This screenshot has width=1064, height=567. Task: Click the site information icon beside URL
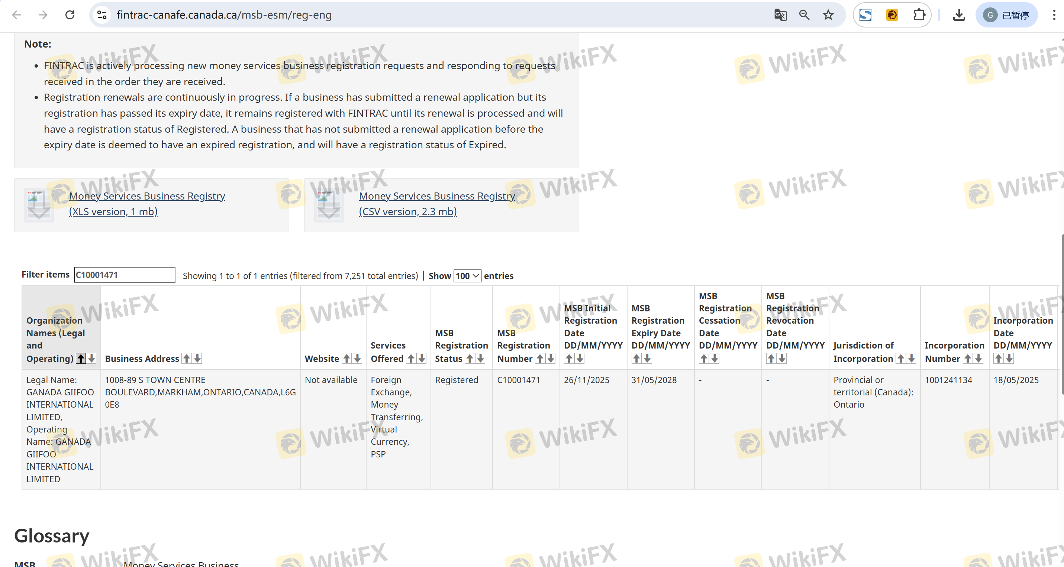point(101,15)
